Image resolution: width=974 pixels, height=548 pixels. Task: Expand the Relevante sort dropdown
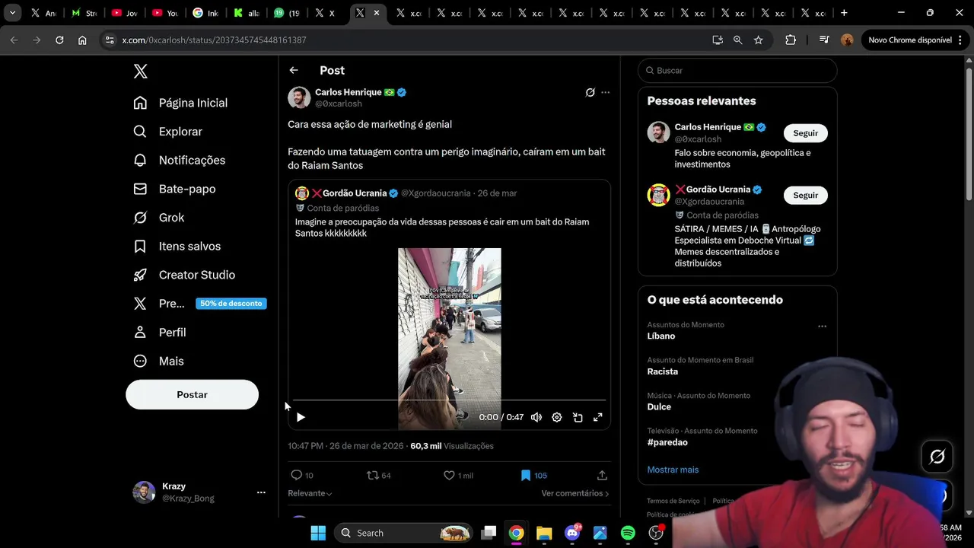[310, 493]
